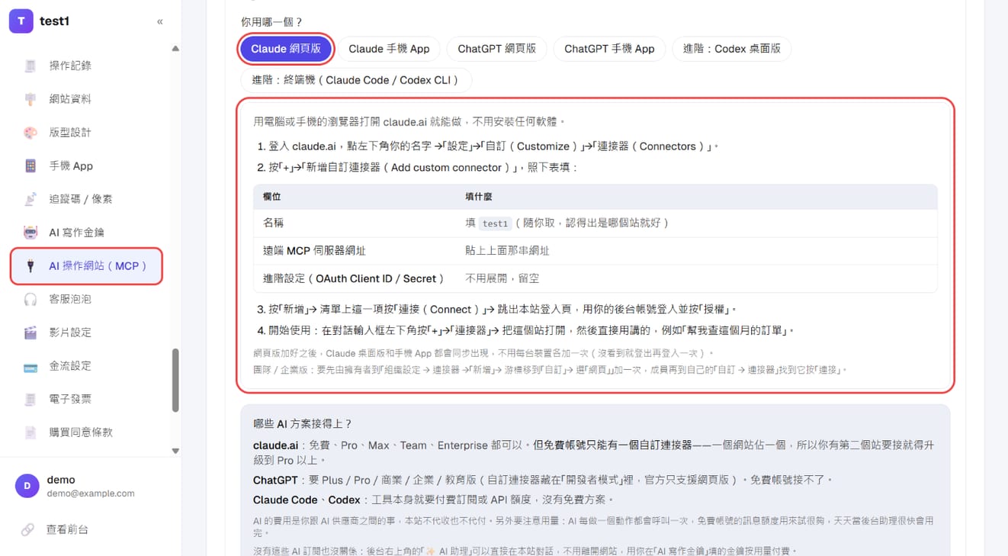The height and width of the screenshot is (556, 1008).
Task: Click the demo@example.com account entry
Action: coord(91,493)
